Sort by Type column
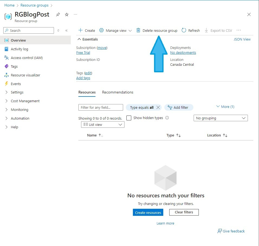Screen dimensions: 259x246 pyautogui.click(x=174, y=135)
